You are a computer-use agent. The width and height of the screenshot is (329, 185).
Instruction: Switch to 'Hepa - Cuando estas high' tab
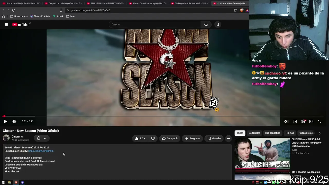click(148, 3)
